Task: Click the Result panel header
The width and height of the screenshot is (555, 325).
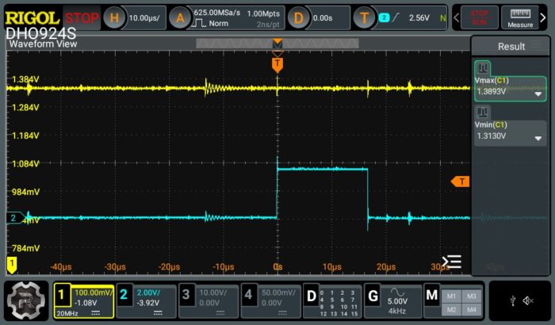Action: coord(511,46)
